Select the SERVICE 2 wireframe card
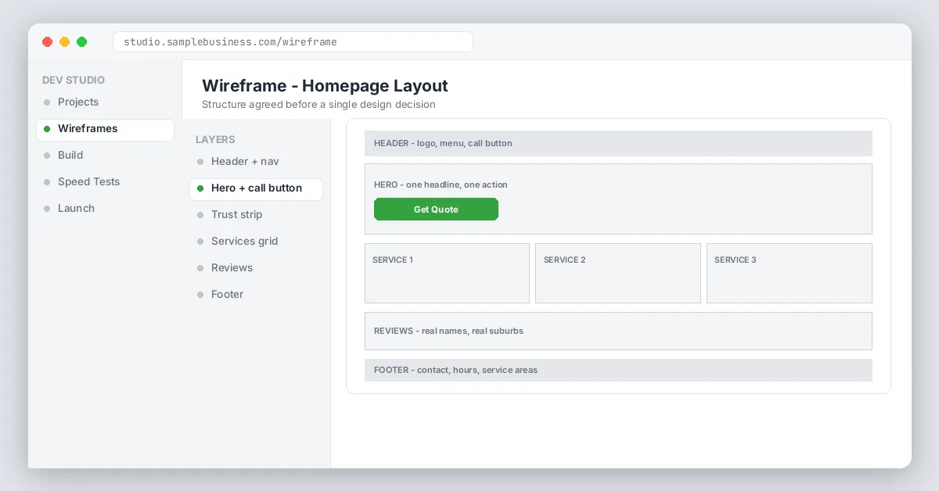 [x=618, y=273]
